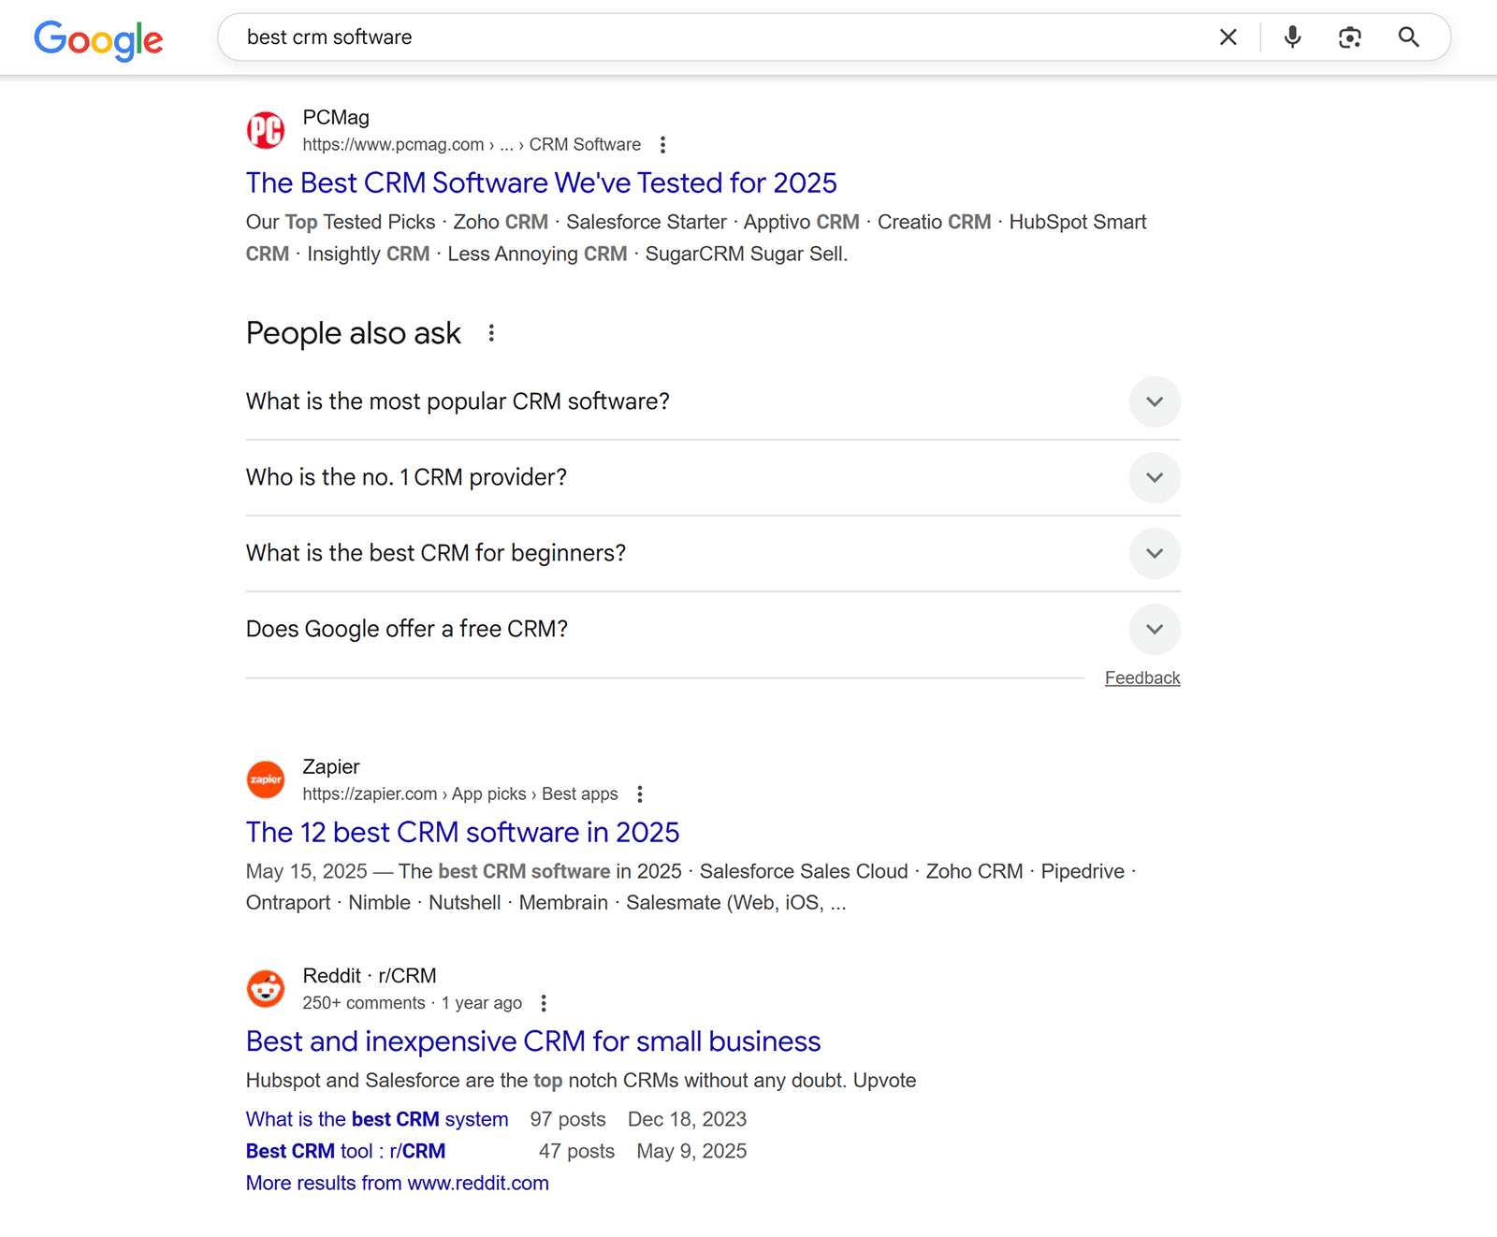Activate voice search with the microphone icon

1291,37
